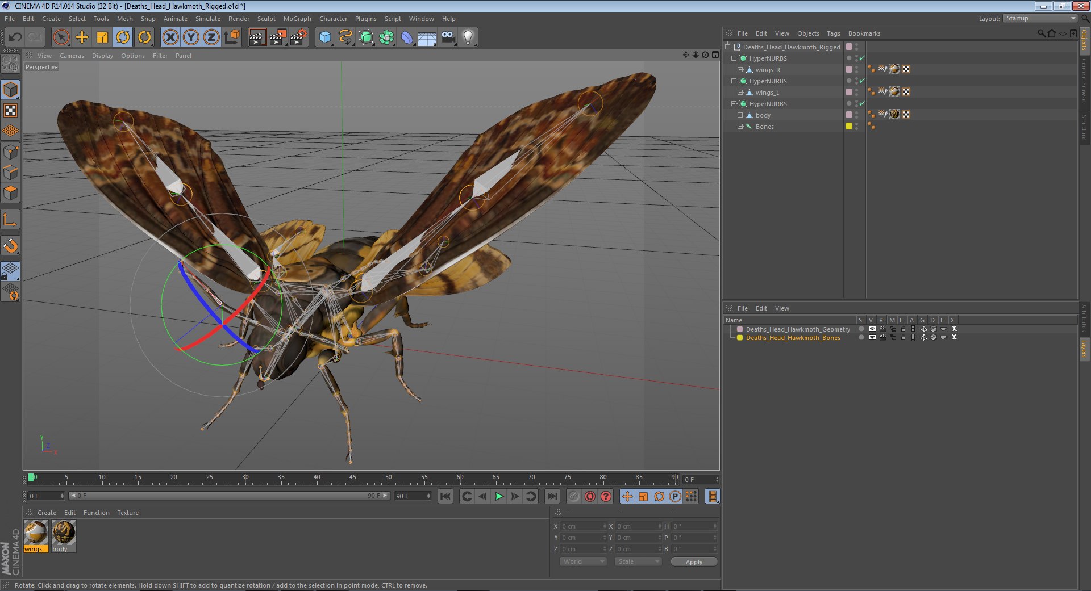Expand the wings_L object node
This screenshot has width=1091, height=591.
pos(740,93)
